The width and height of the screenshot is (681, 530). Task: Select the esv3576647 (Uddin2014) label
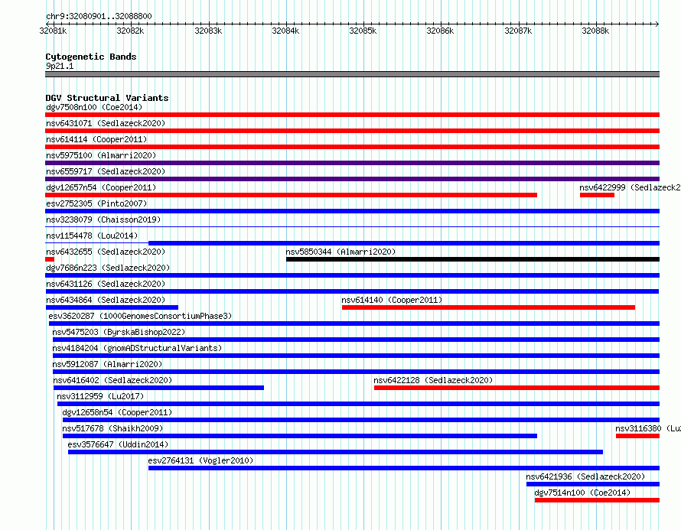point(118,444)
